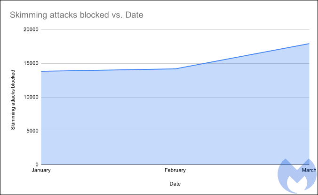
Task: Select the January x-axis label
Action: [x=41, y=171]
